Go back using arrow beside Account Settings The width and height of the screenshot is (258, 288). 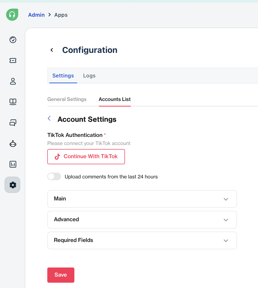pos(49,118)
